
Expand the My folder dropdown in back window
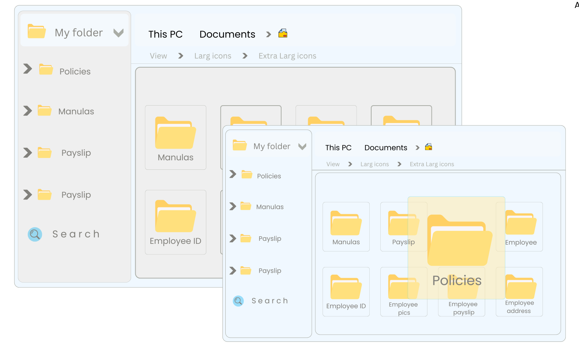[x=119, y=33]
